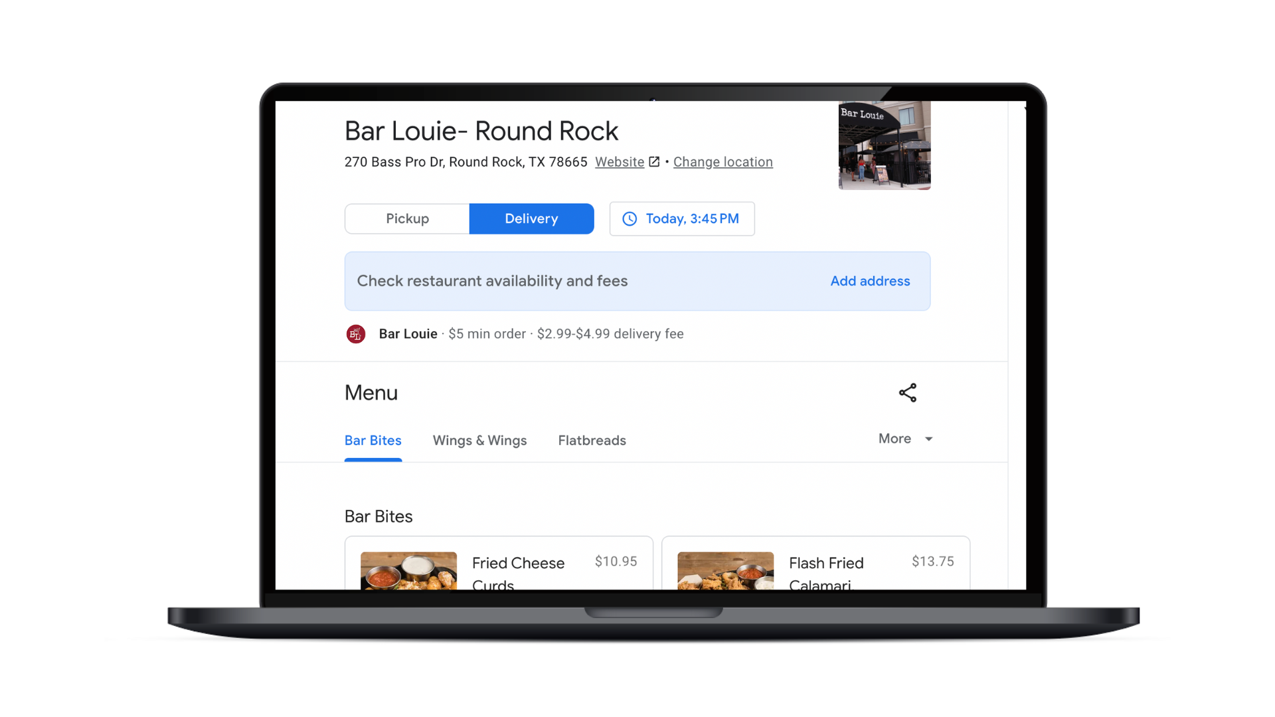The image size is (1275, 717).
Task: Click the Flash Fried Calamari thumbnail
Action: (726, 568)
